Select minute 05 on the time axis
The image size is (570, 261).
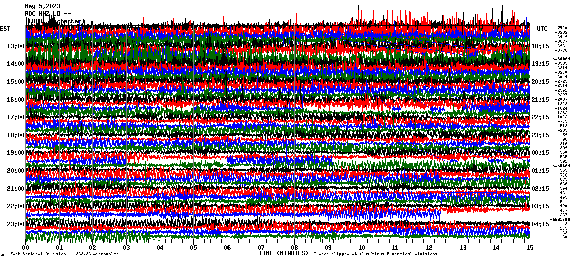coord(194,247)
